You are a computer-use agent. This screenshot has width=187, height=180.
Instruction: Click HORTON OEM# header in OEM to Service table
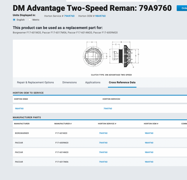tap(21, 99)
